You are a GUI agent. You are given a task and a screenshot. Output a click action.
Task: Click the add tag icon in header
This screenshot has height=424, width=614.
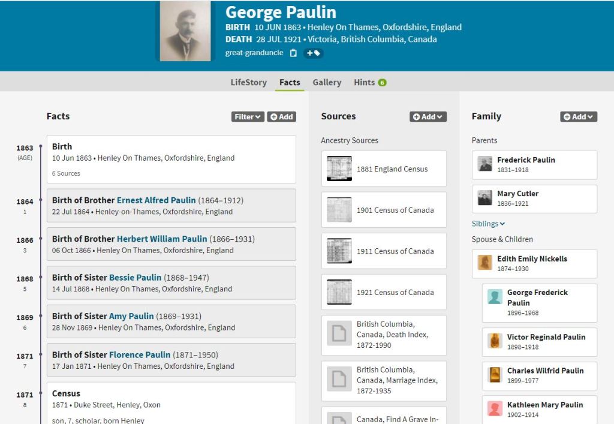[314, 53]
